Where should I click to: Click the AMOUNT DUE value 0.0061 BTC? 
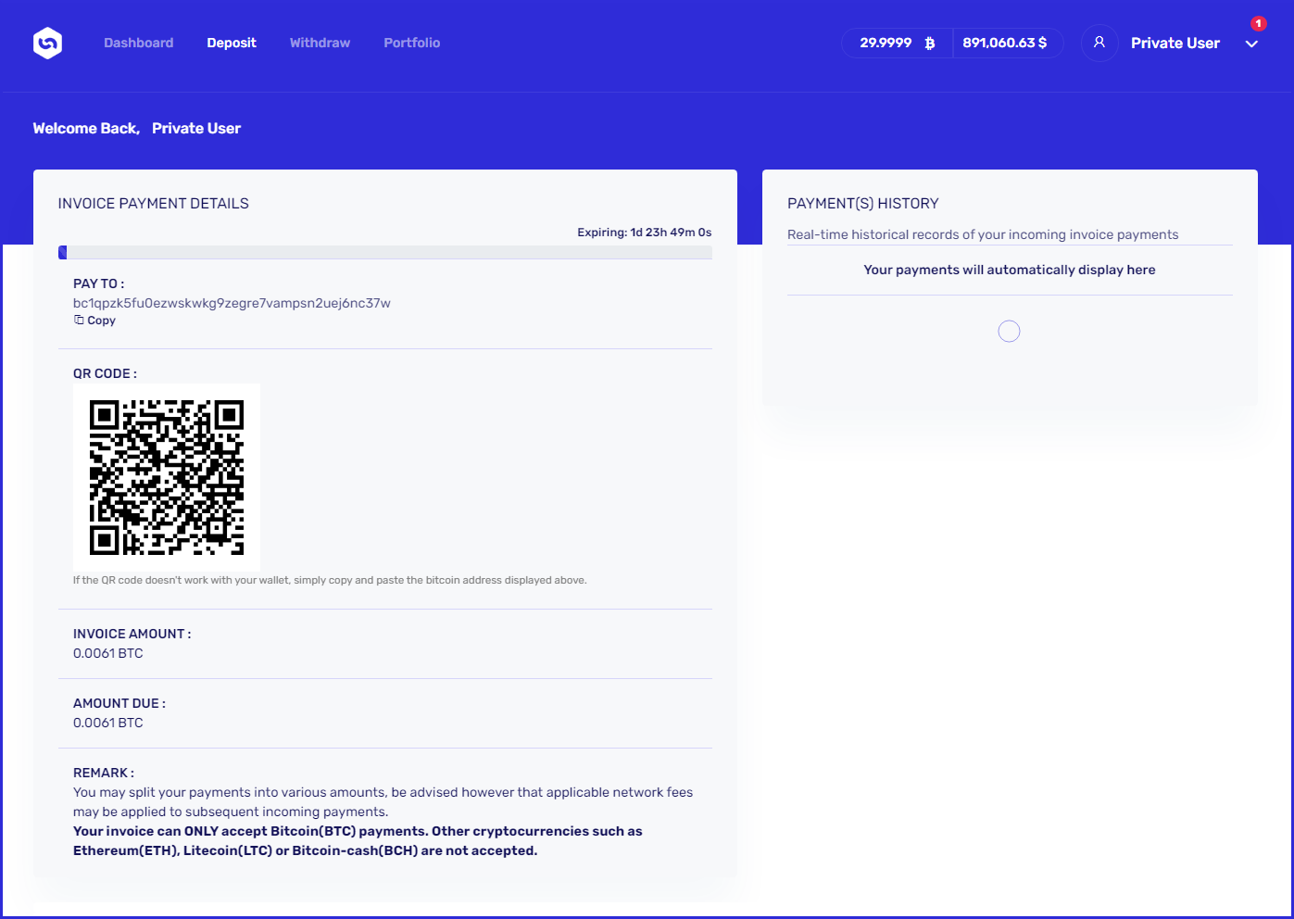coord(108,723)
